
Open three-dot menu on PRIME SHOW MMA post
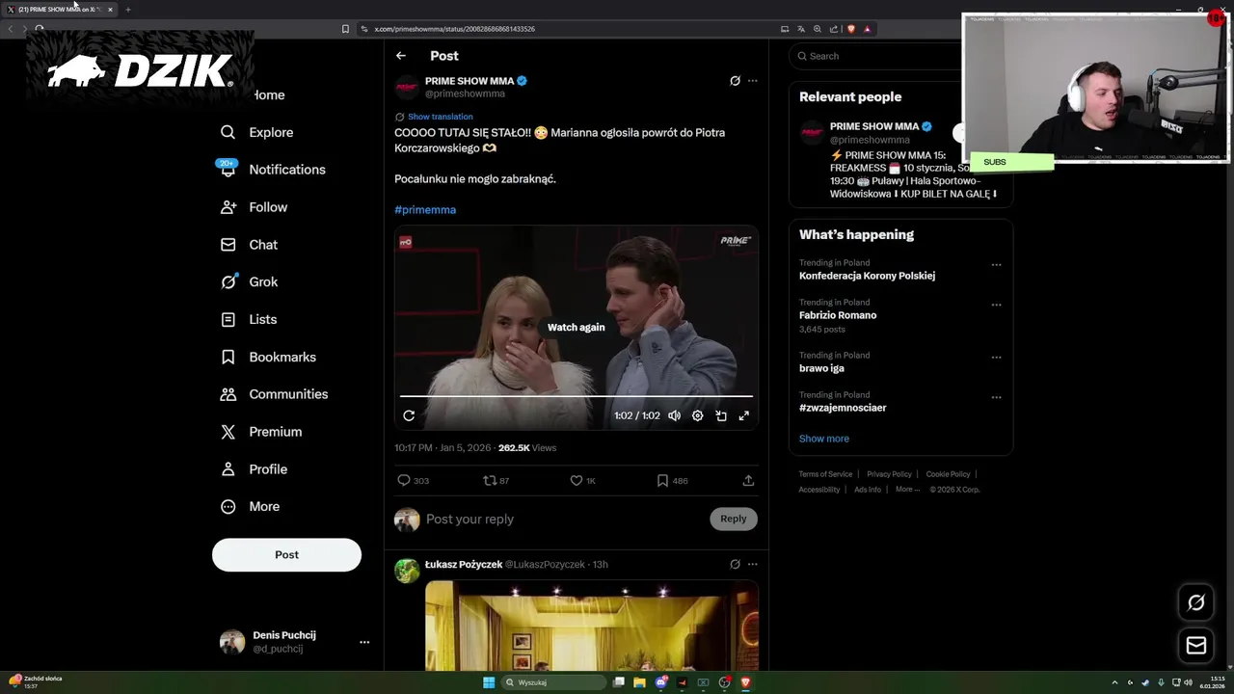[x=753, y=81]
